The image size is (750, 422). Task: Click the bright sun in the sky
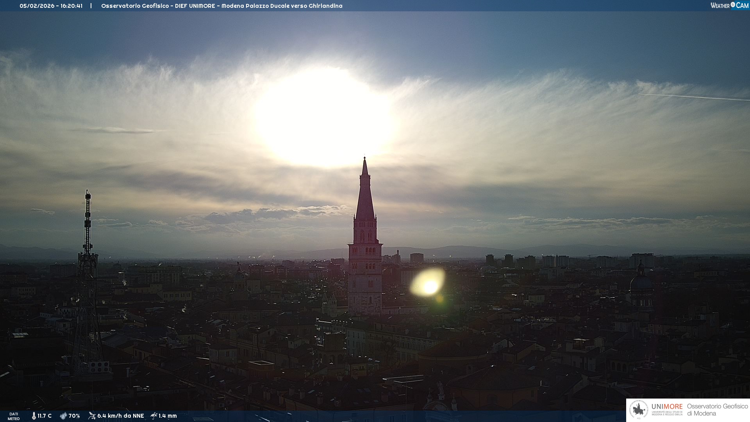coord(325,117)
